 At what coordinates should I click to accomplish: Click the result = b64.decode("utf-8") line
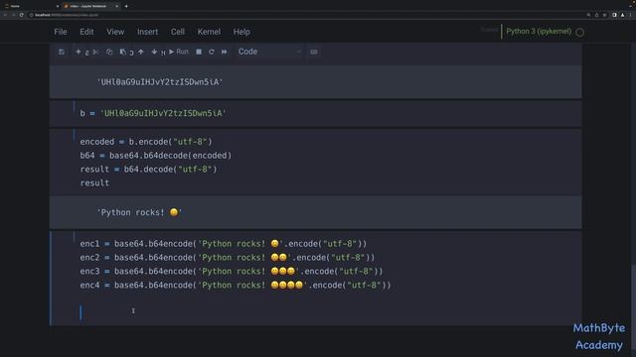click(148, 170)
